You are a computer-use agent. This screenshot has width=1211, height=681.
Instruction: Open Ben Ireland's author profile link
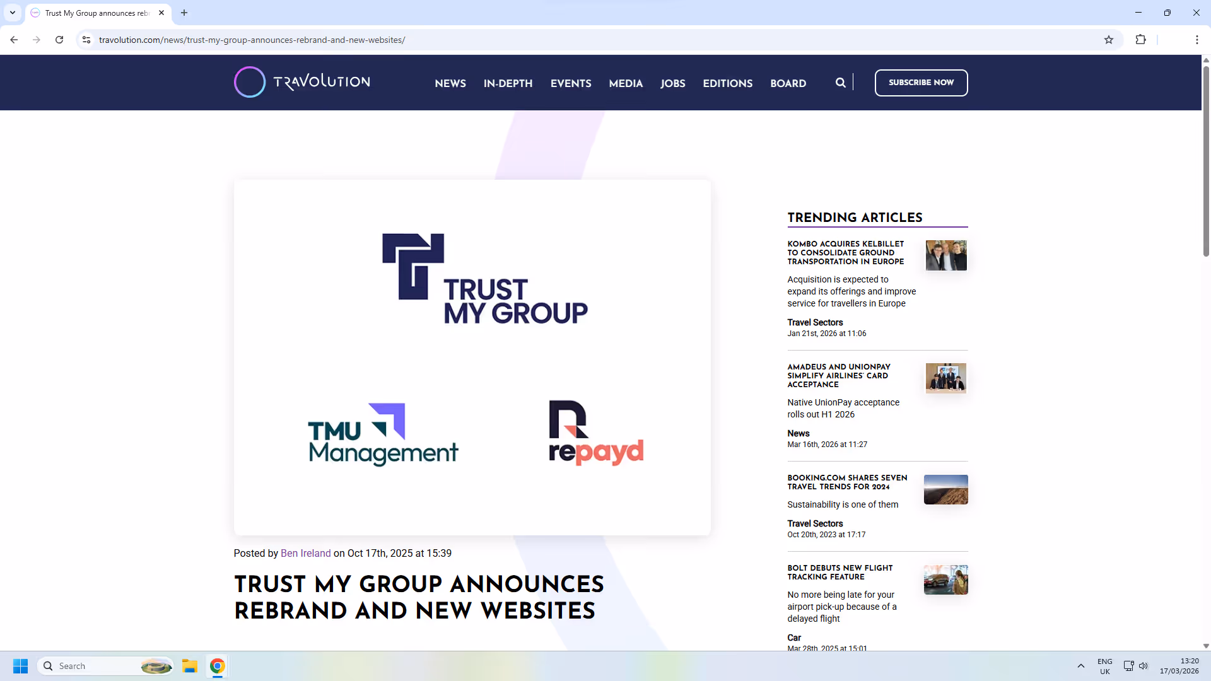(305, 553)
